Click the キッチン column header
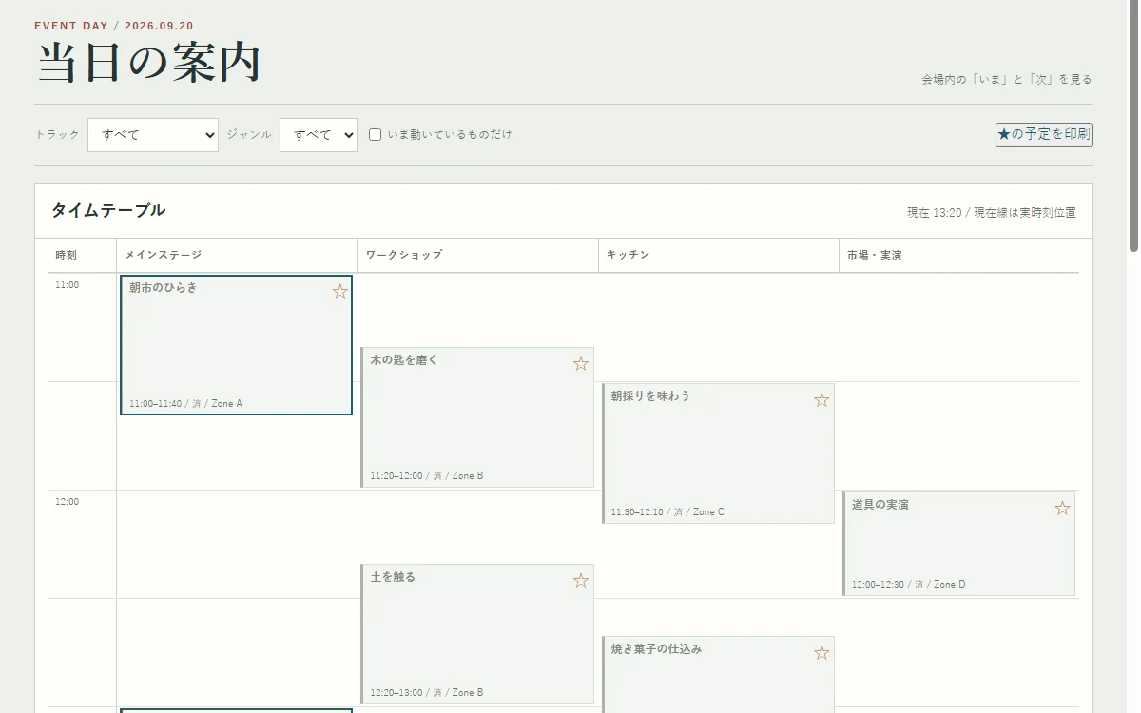Image resolution: width=1141 pixels, height=713 pixels. tap(718, 255)
